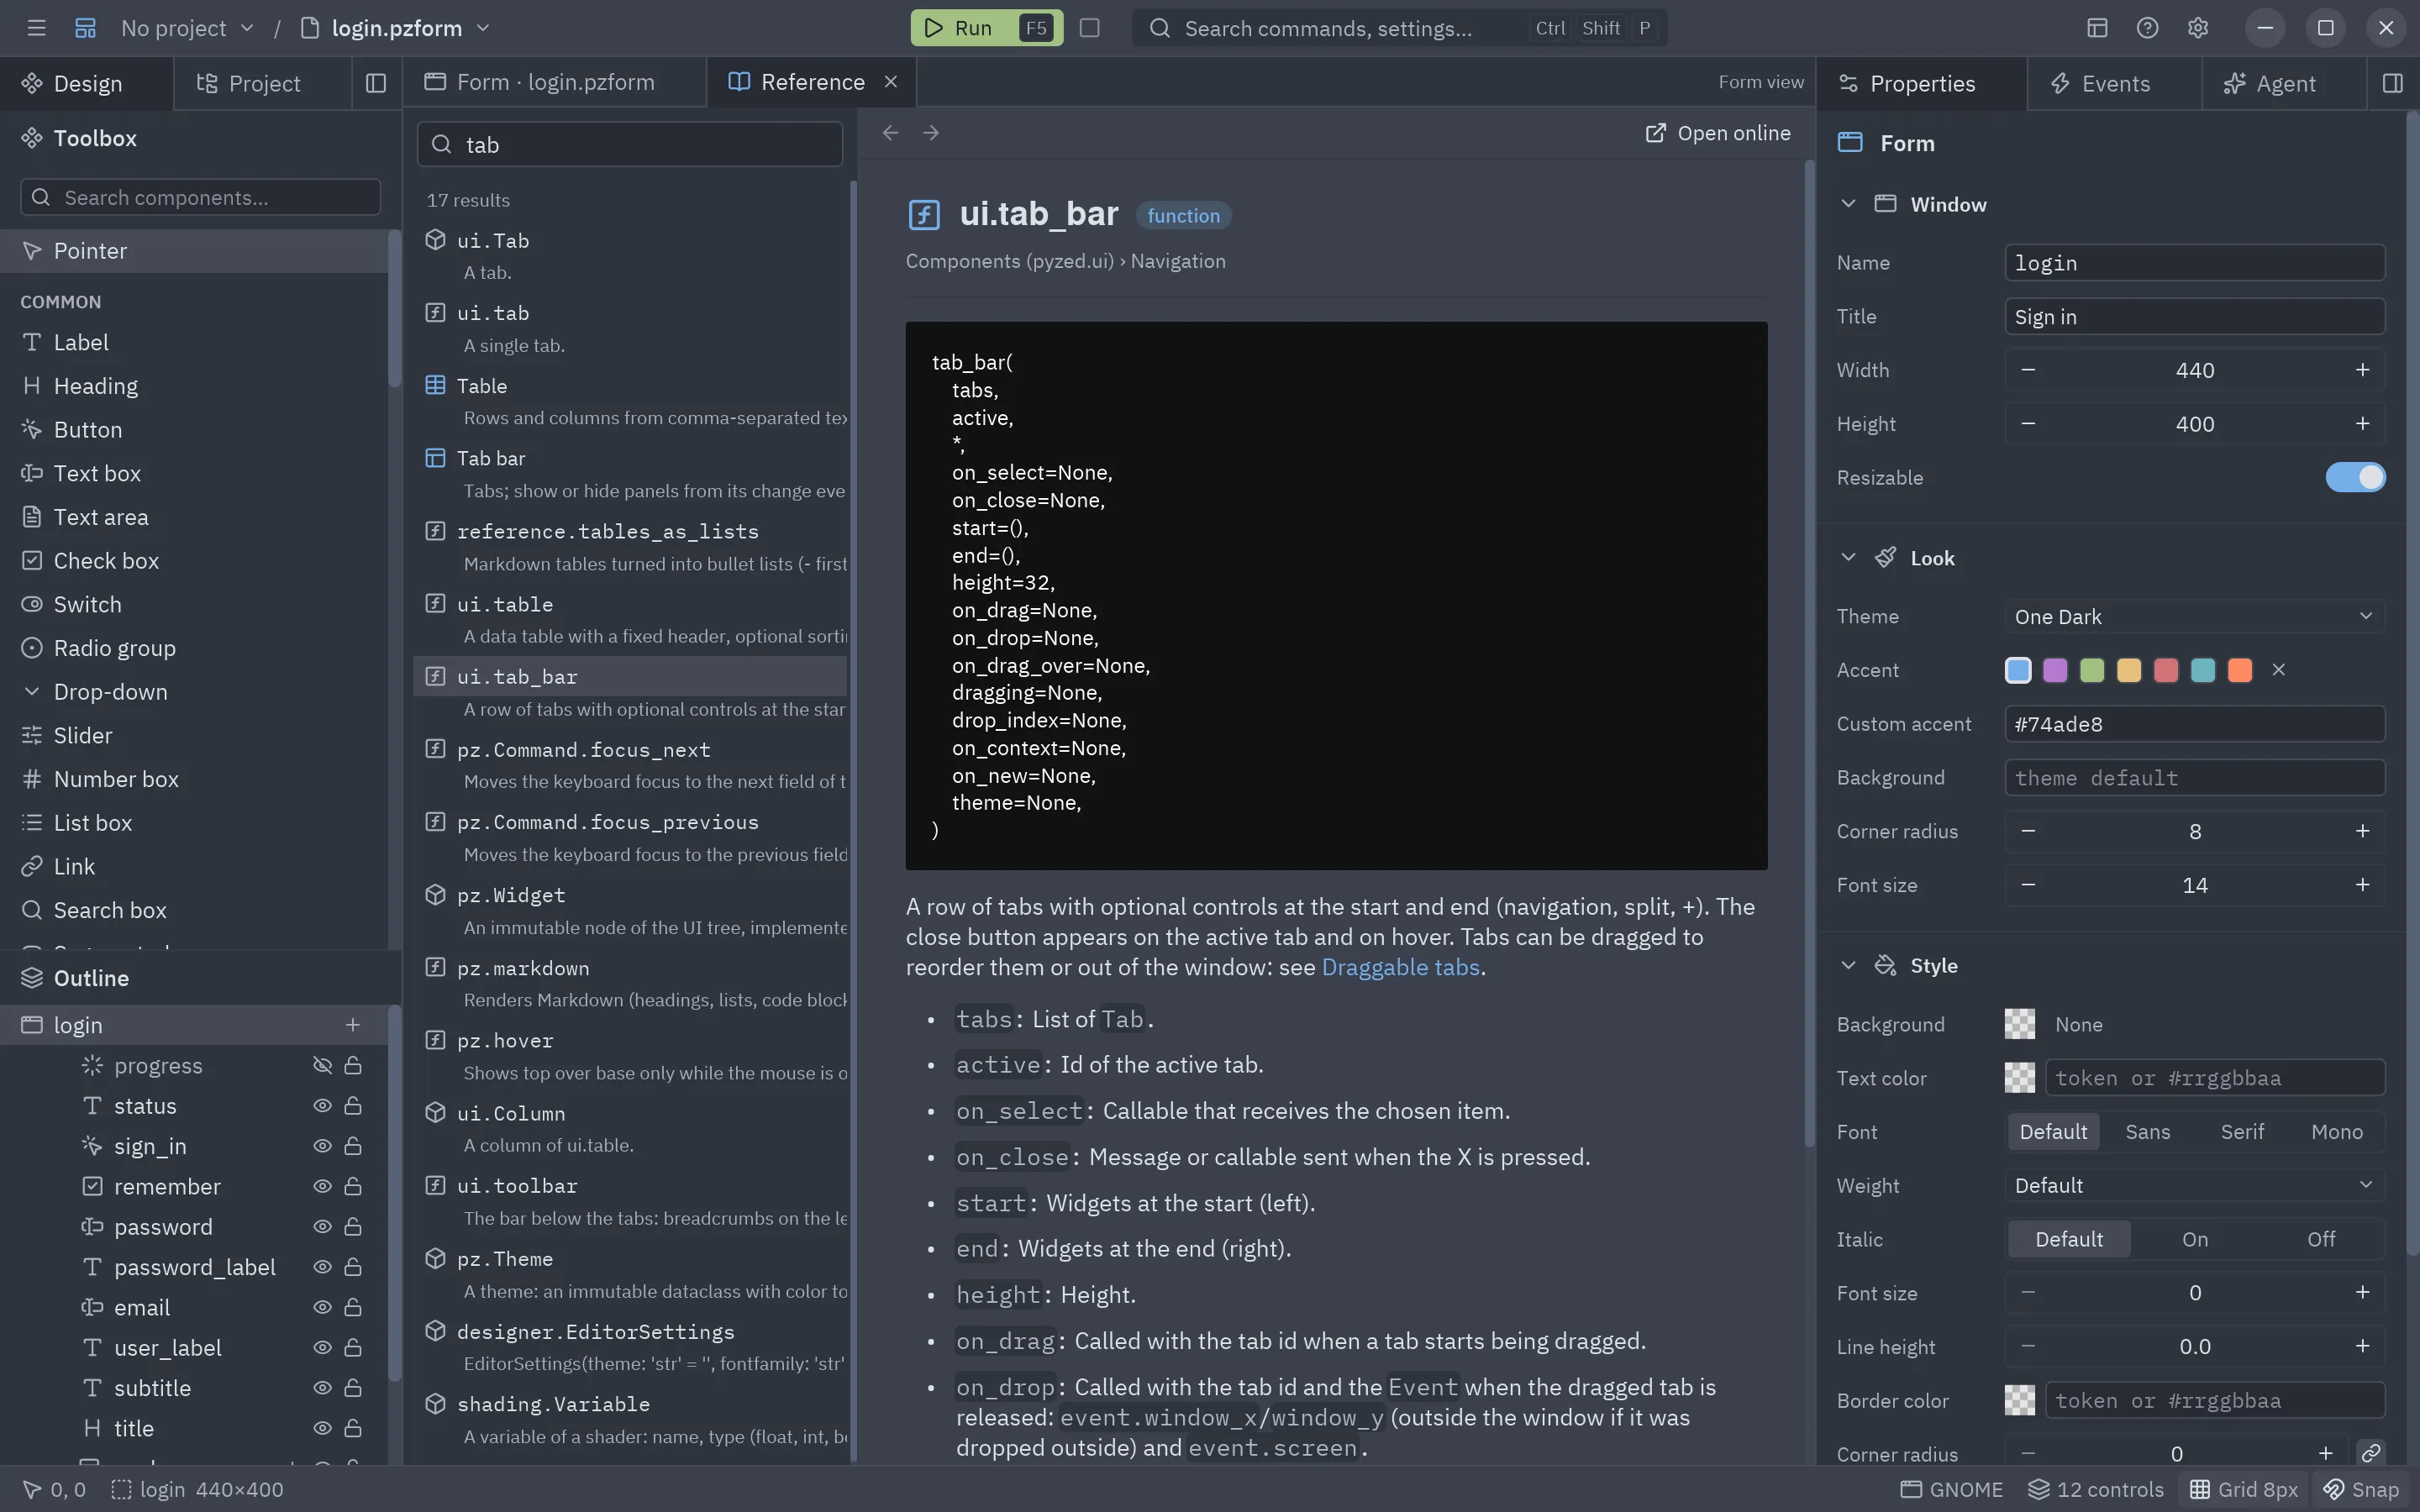Open the Weight dropdown
This screenshot has width=2420, height=1512.
(x=2194, y=1185)
